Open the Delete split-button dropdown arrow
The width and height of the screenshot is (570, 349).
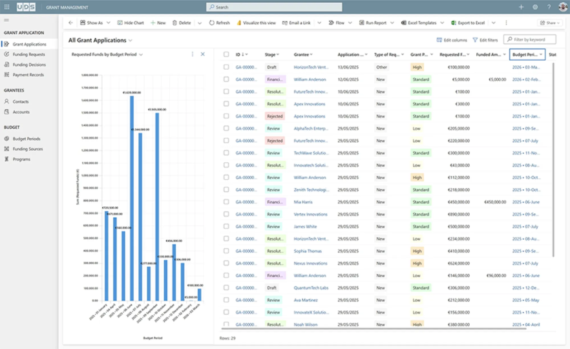point(200,23)
